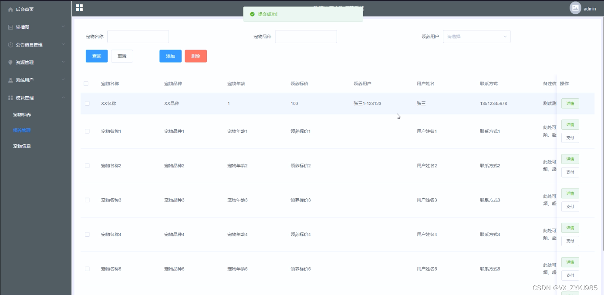Open 详情 for row 宠物名称3
The image size is (604, 295).
tap(570, 194)
